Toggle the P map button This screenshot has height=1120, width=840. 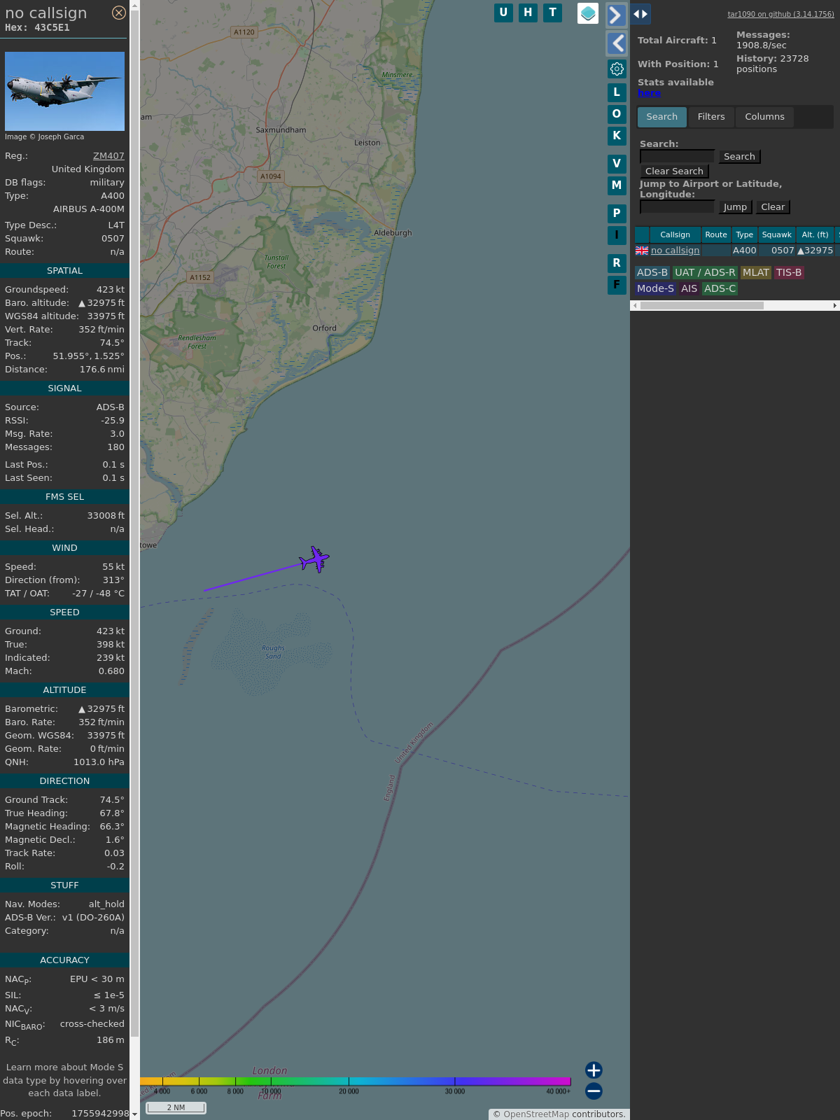coord(617,213)
